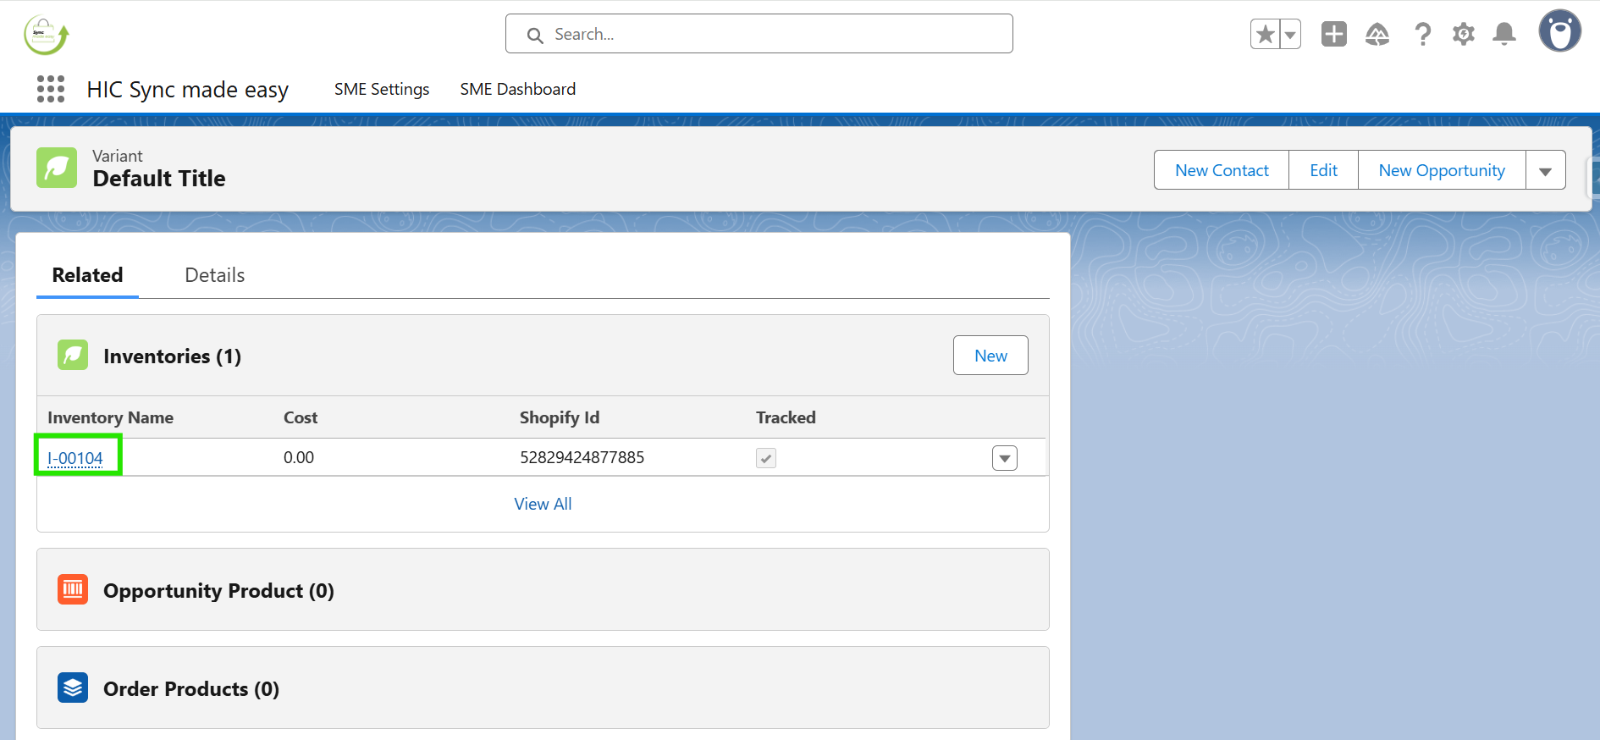
Task: Click the Order Products section icon
Action: 73,688
